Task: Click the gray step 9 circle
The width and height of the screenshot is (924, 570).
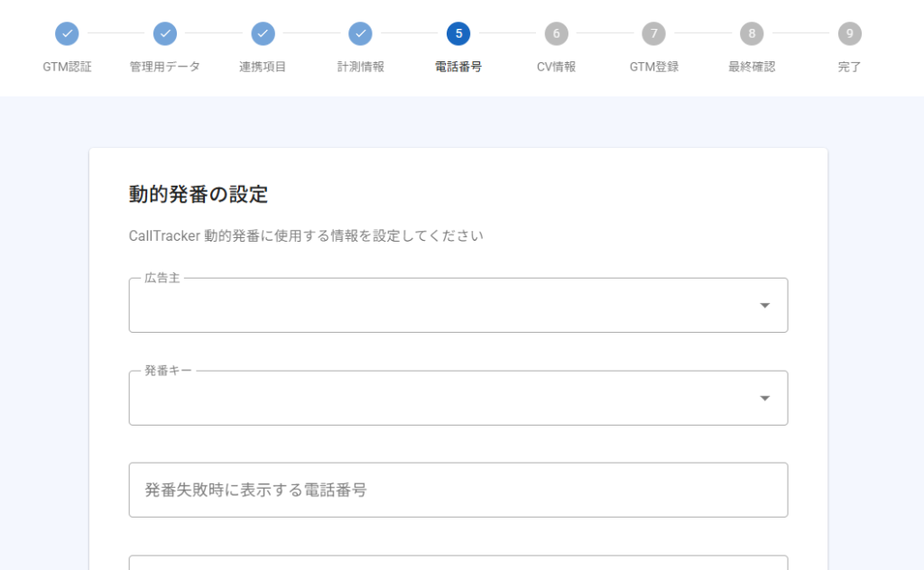Action: 849,34
